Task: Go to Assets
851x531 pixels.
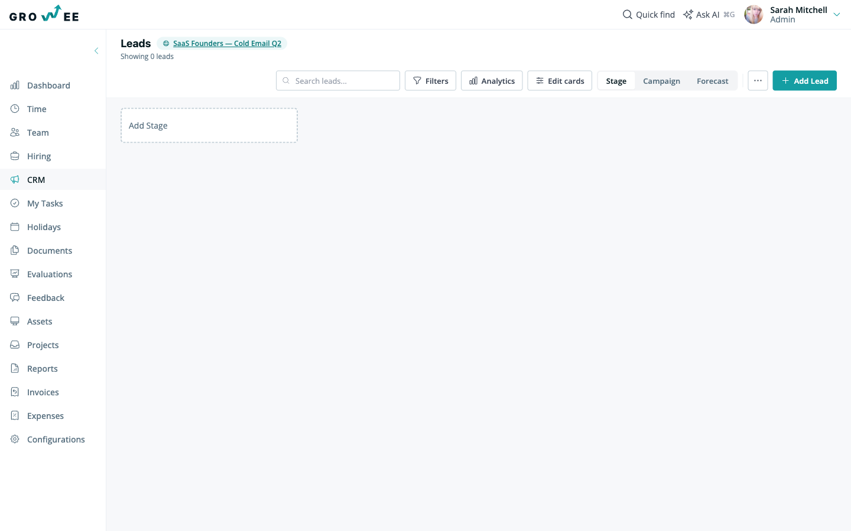Action: (x=53, y=322)
